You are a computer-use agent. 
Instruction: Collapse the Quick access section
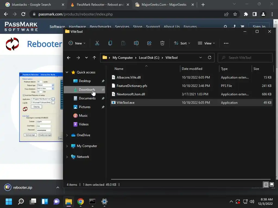pyautogui.click(x=67, y=72)
